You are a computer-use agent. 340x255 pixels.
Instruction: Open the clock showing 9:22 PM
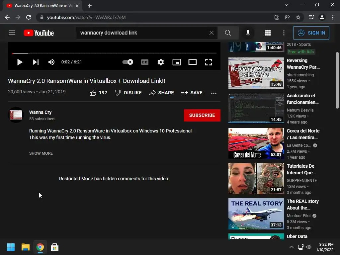325,247
